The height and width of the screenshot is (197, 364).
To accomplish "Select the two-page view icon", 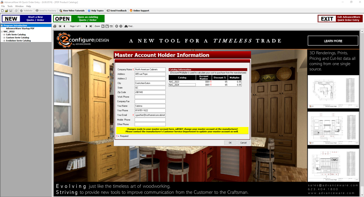I will click(111, 26).
